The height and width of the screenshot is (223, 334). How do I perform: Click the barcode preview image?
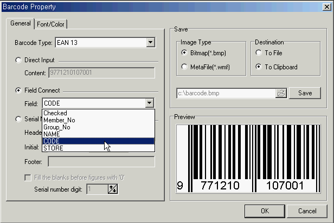point(248,159)
